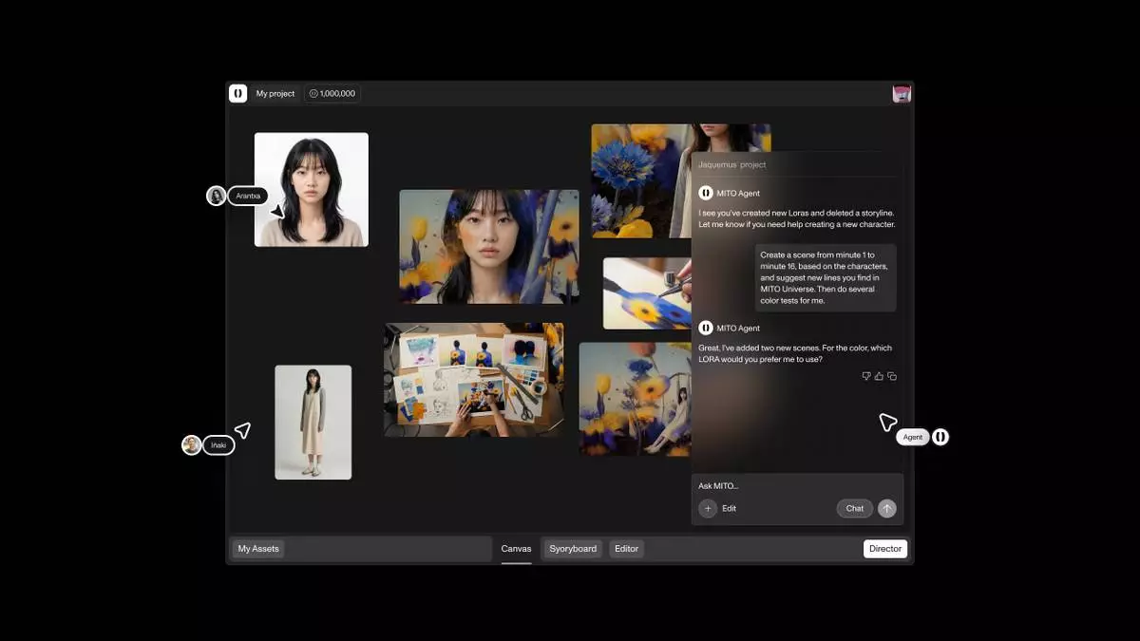
Task: Click the Agent cursor logo badge
Action: (x=940, y=437)
